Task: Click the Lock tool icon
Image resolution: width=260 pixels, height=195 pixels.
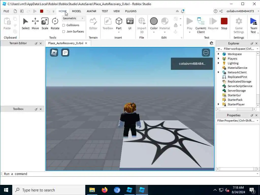Action: [176, 25]
